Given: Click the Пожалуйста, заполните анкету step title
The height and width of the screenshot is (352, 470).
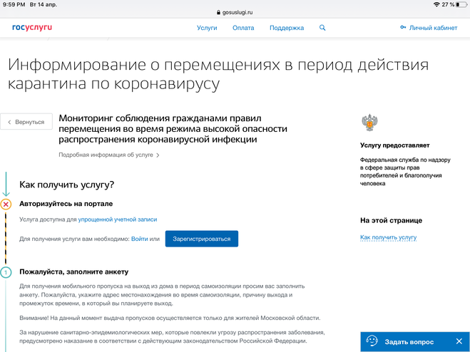Looking at the screenshot, I should click(x=73, y=271).
